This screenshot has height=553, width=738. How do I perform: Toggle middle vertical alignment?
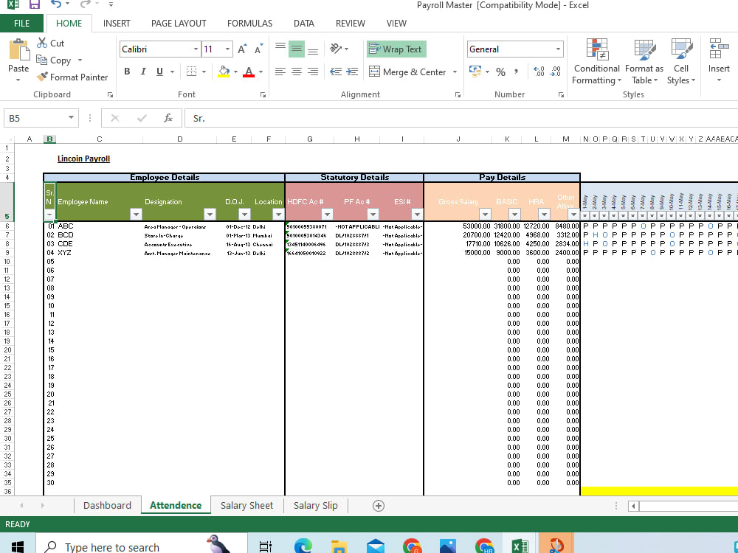click(x=297, y=49)
